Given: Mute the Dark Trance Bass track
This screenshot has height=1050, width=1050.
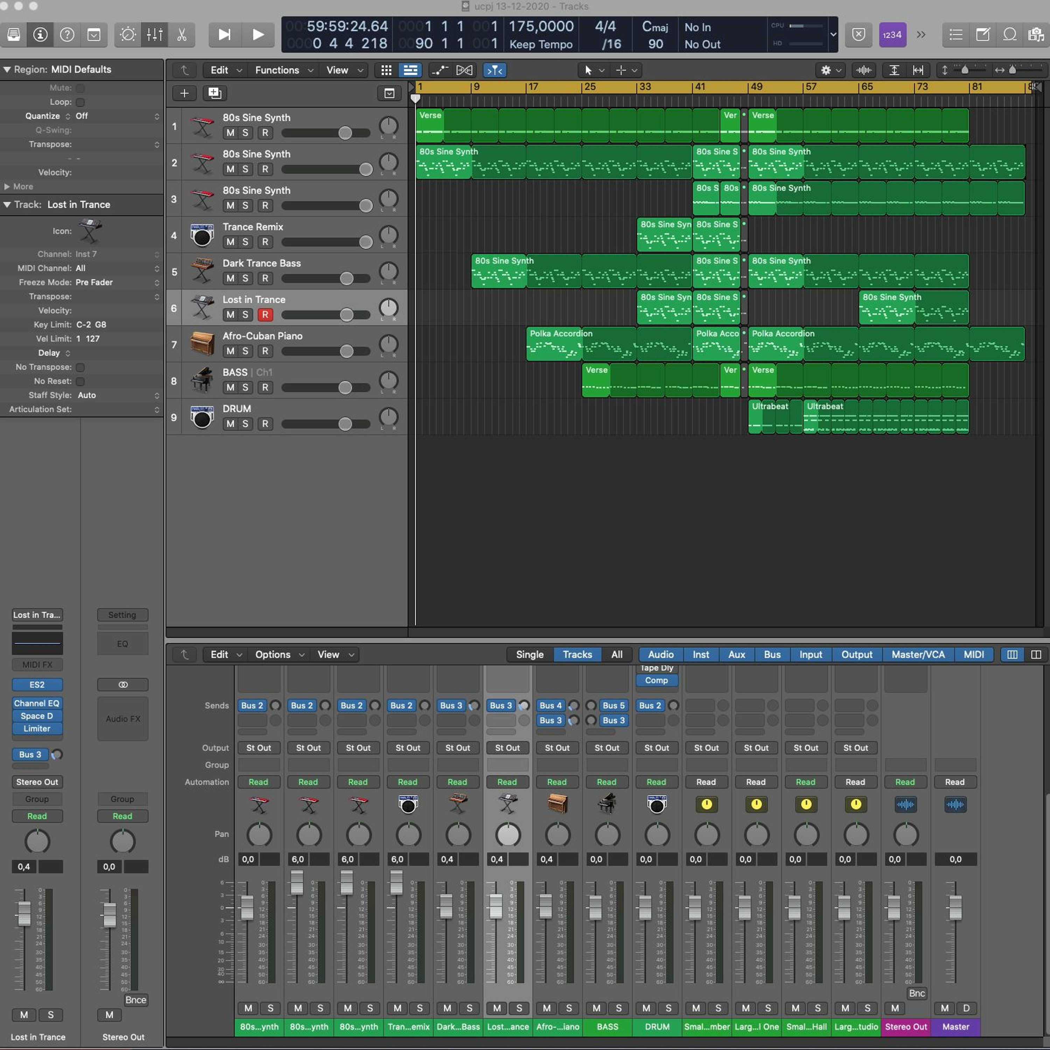Looking at the screenshot, I should pos(230,278).
